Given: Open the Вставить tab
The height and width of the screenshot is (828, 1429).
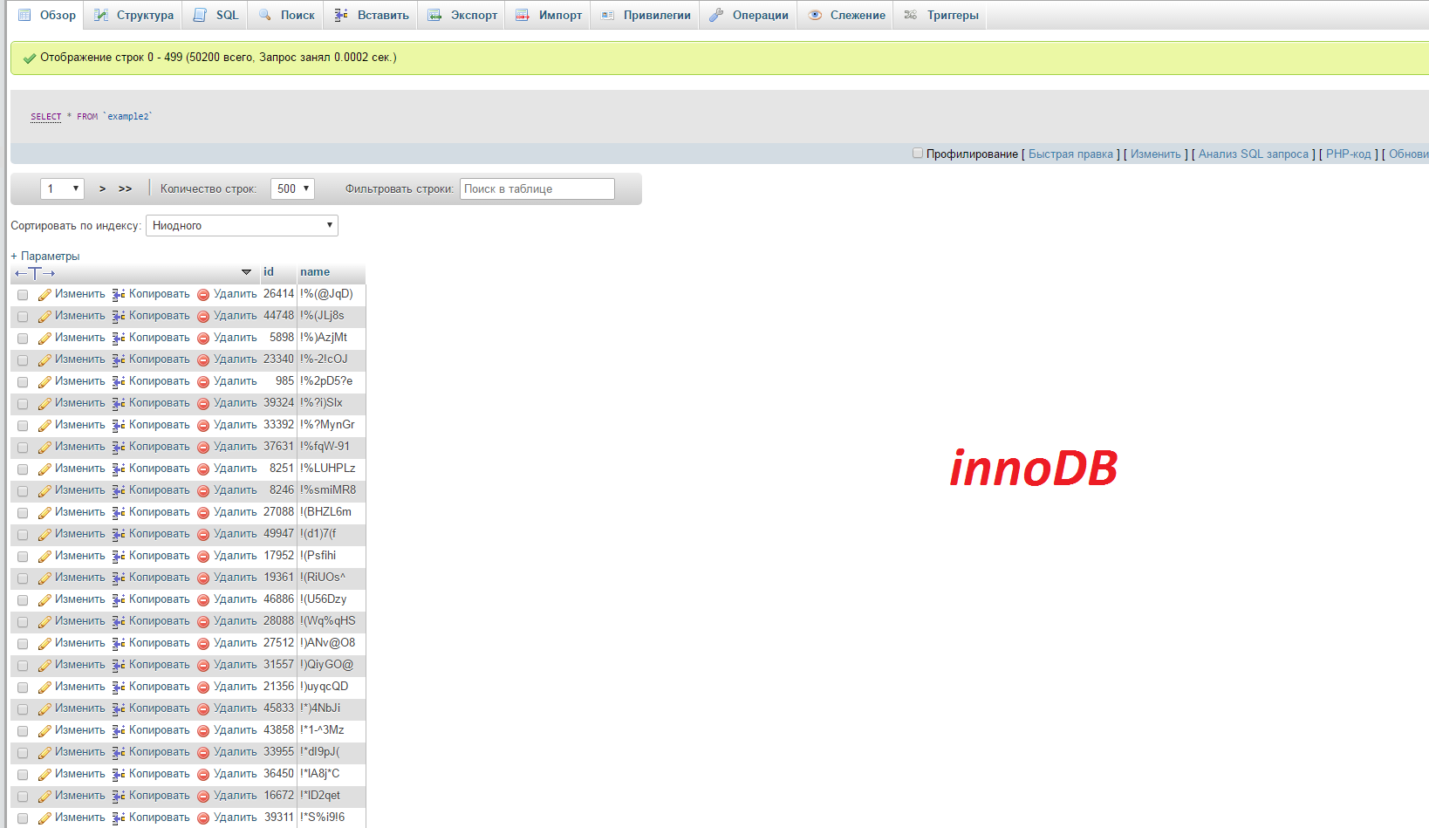Looking at the screenshot, I should (371, 15).
